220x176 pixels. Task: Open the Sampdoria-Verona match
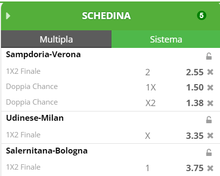coord(44,55)
